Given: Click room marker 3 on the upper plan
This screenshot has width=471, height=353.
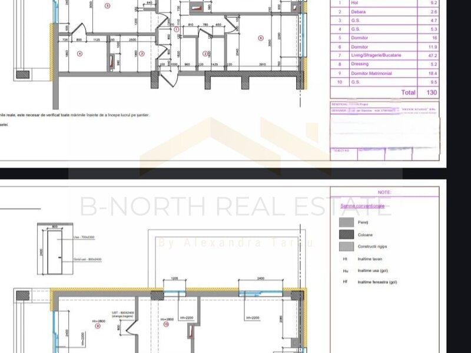Looking at the screenshot, I should click(x=141, y=54).
